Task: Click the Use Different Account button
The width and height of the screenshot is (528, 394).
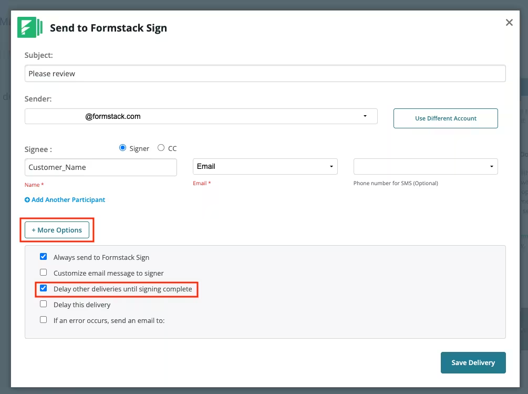Action: click(x=445, y=118)
